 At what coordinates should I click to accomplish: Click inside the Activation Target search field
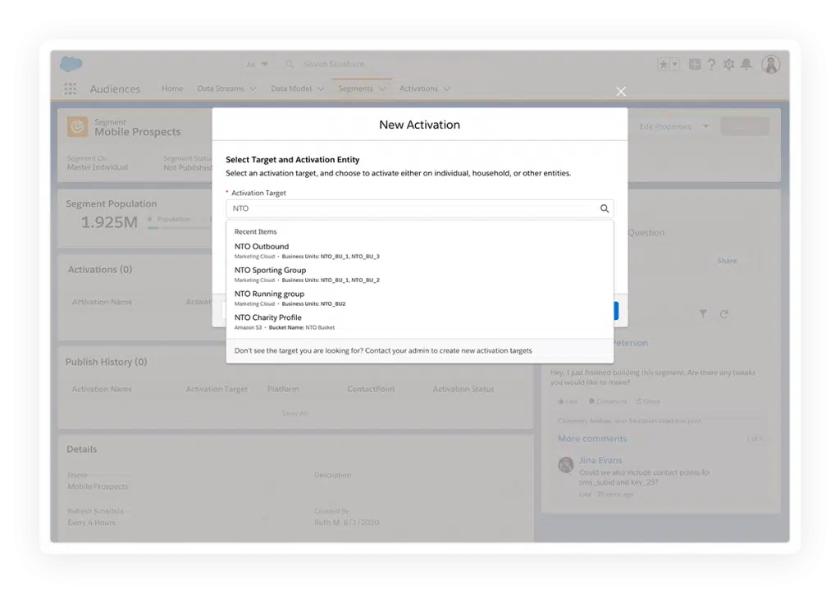click(419, 208)
